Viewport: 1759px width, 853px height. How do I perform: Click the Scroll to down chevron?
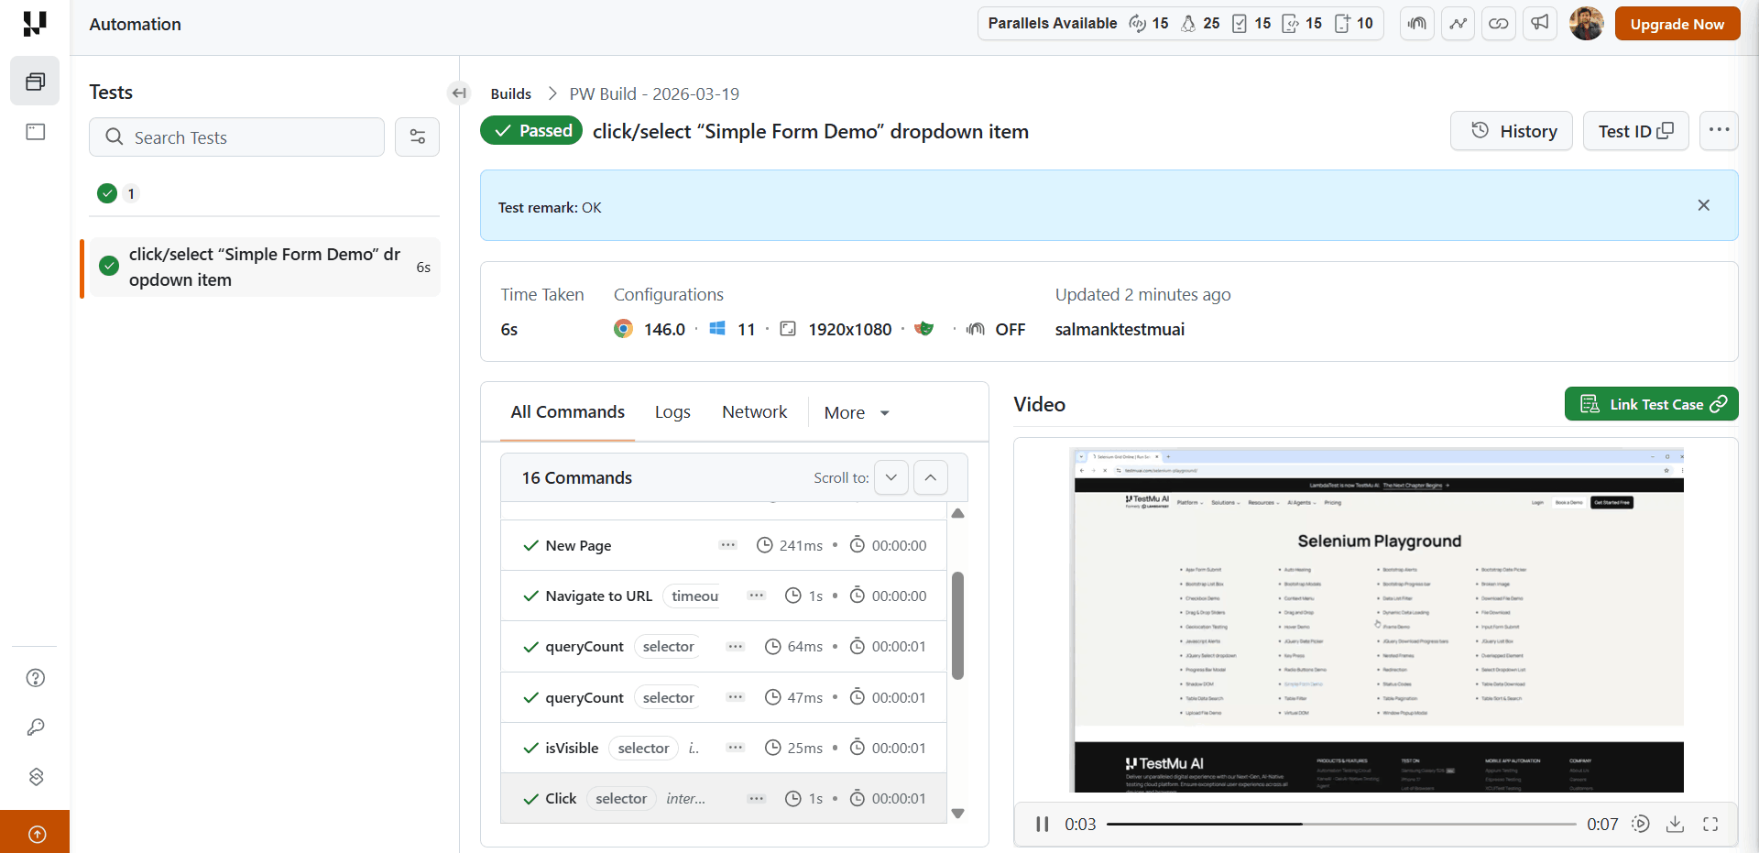(x=890, y=477)
